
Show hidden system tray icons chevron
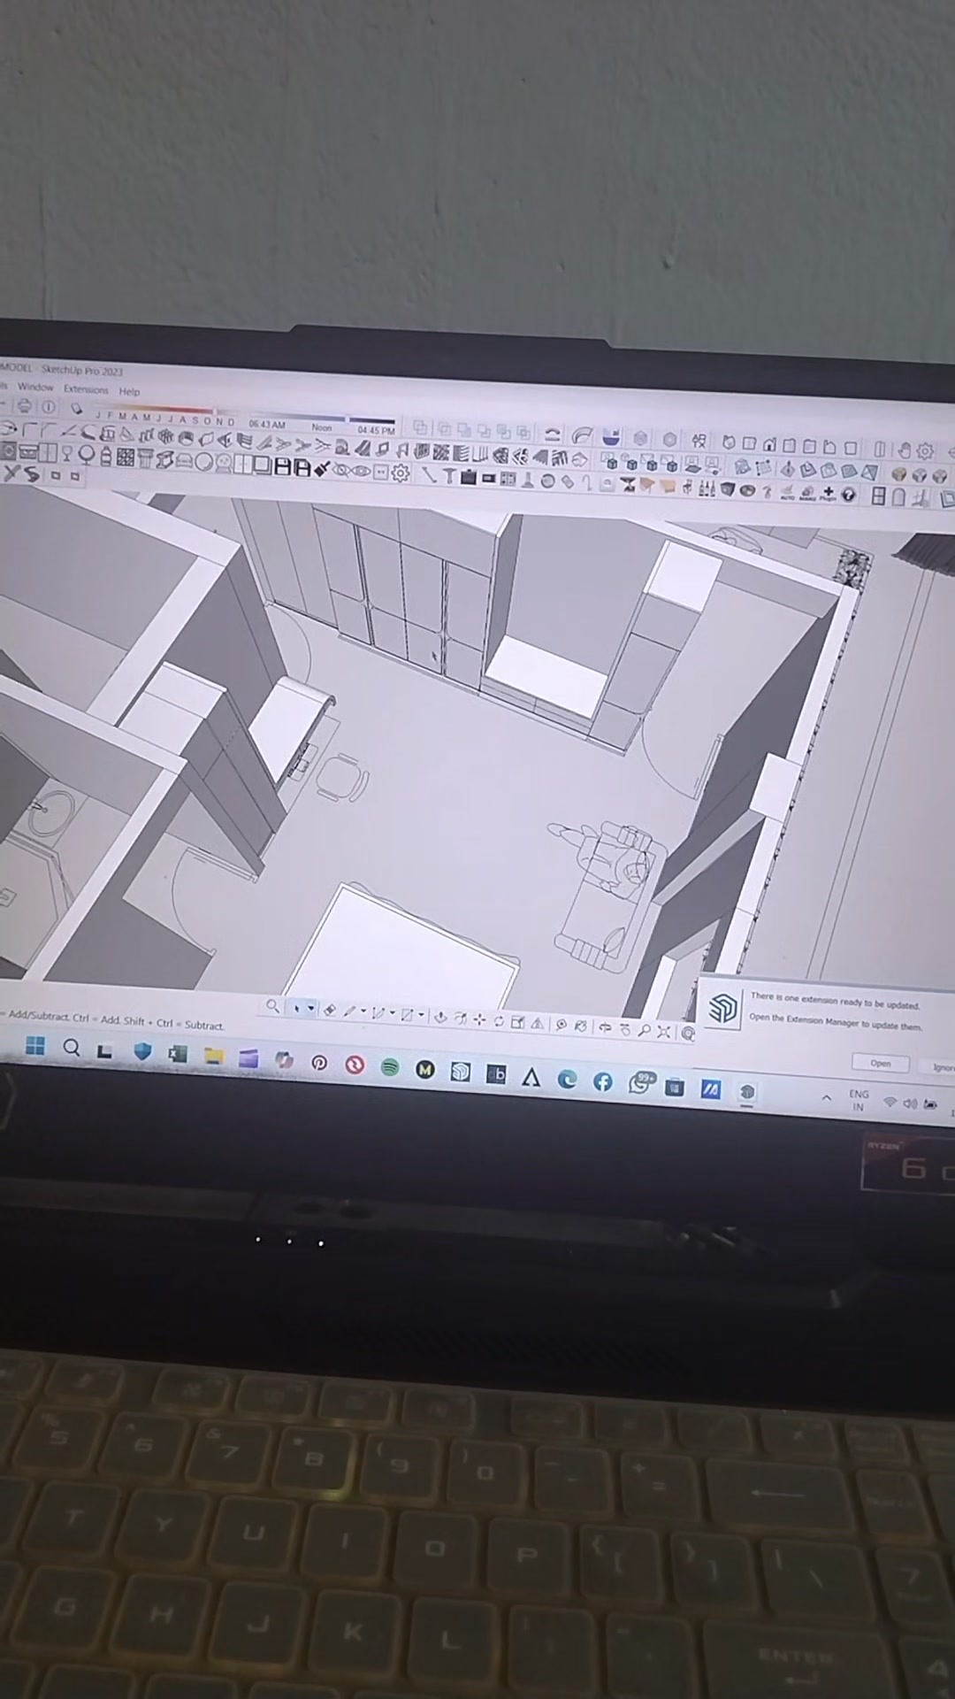827,1097
